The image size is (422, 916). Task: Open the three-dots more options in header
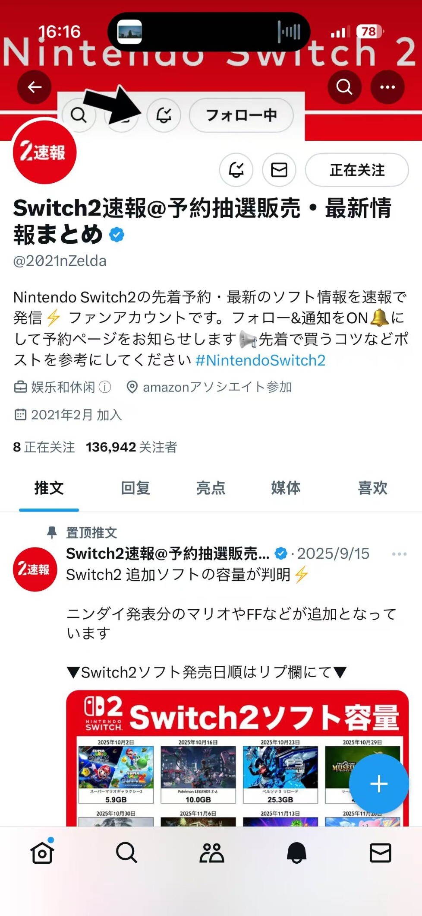387,87
